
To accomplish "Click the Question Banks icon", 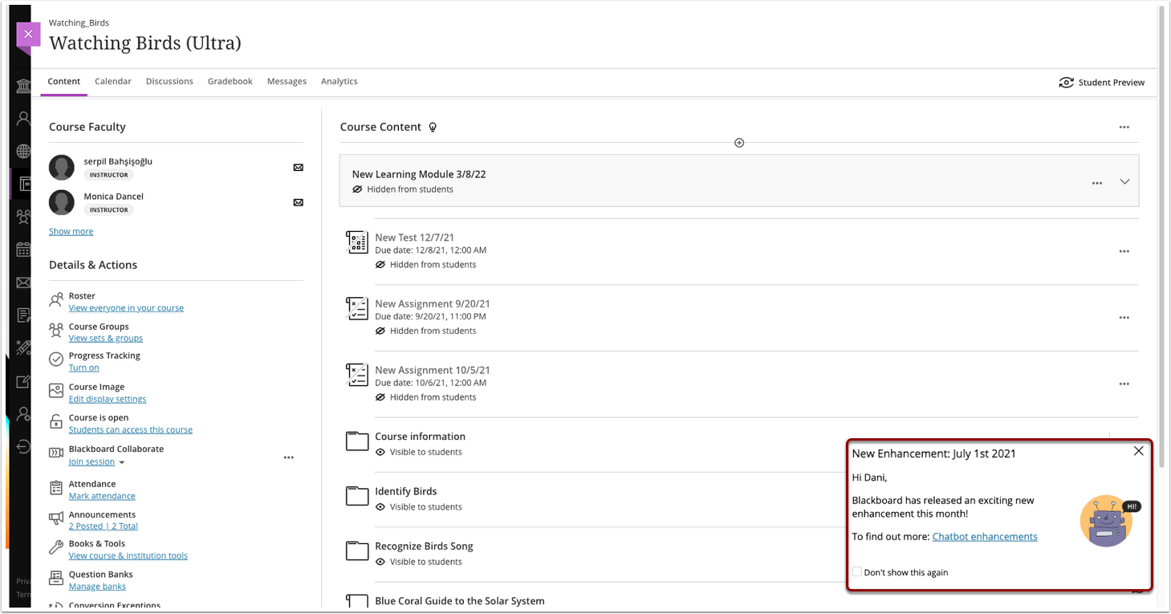I will pos(56,578).
